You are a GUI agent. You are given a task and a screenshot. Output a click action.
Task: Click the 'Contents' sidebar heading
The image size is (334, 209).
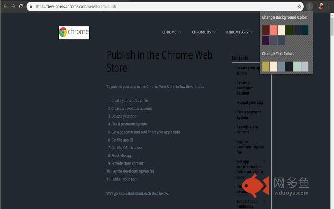tap(240, 58)
